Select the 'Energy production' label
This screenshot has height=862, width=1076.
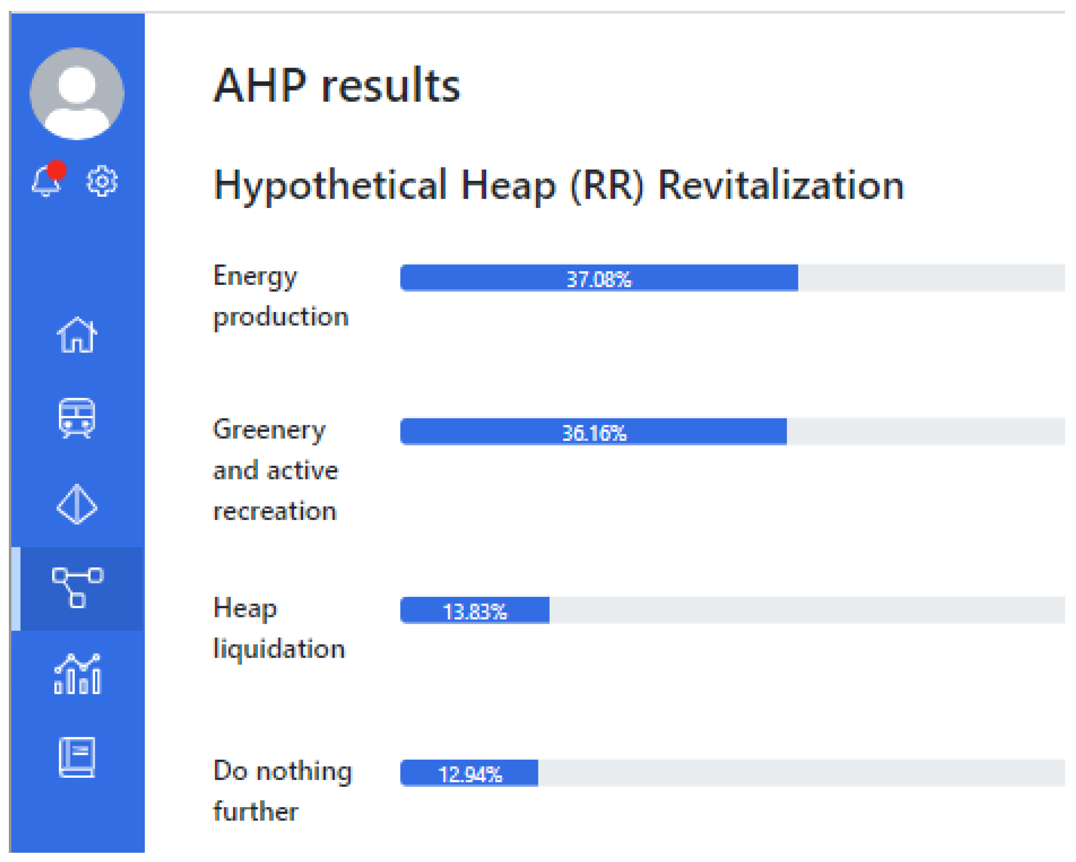(280, 296)
